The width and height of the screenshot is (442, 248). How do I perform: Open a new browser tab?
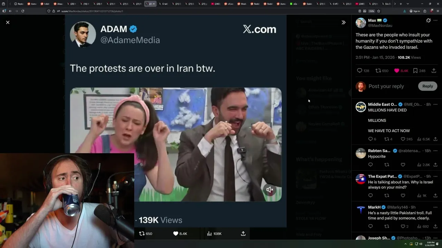coord(401,4)
